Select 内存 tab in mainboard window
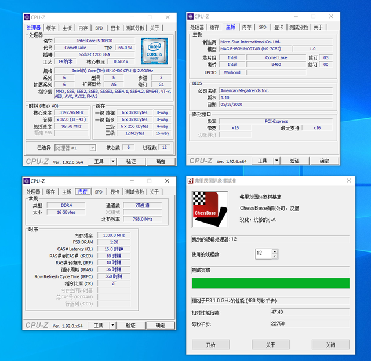Screen dimensions: 371x361 tap(246, 27)
